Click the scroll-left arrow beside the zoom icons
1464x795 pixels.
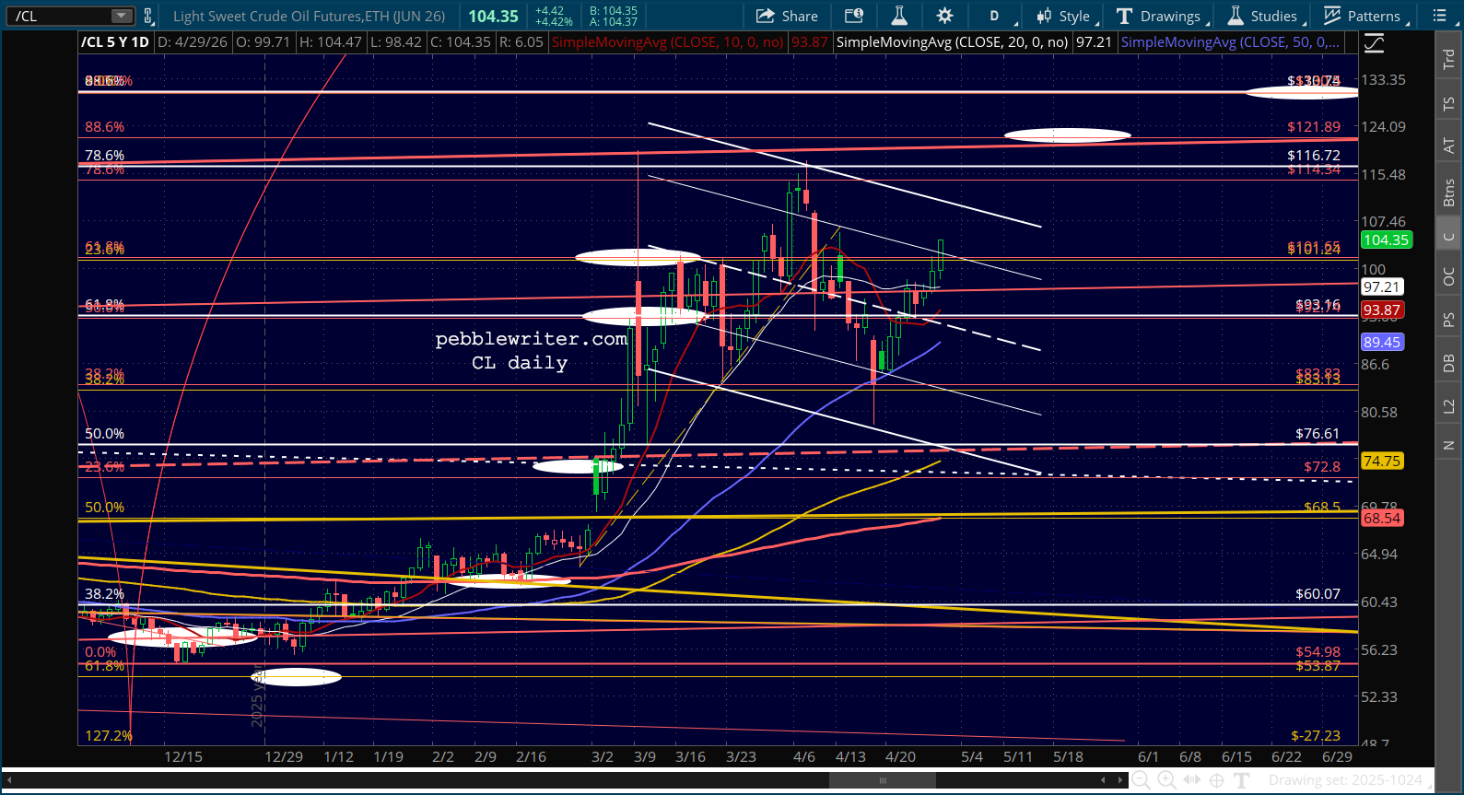[x=1103, y=780]
